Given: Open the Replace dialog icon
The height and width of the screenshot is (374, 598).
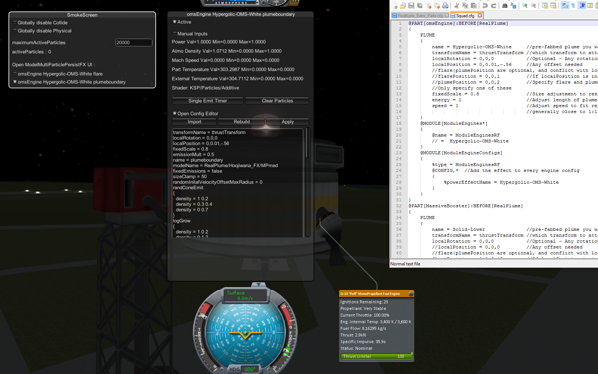Looking at the screenshot, I should pos(514,6).
